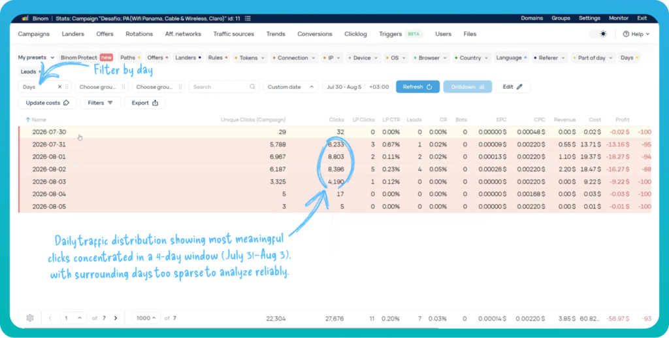Viewport: 669px width, 338px height.
Task: Select the Days preset chip
Action: 629,58
